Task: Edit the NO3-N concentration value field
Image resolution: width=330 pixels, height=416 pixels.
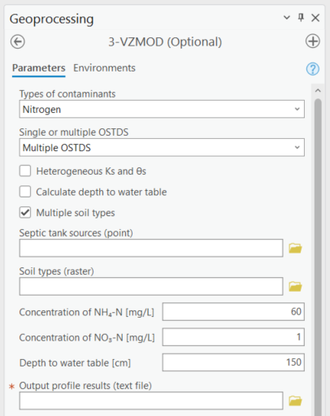Action: tap(233, 337)
